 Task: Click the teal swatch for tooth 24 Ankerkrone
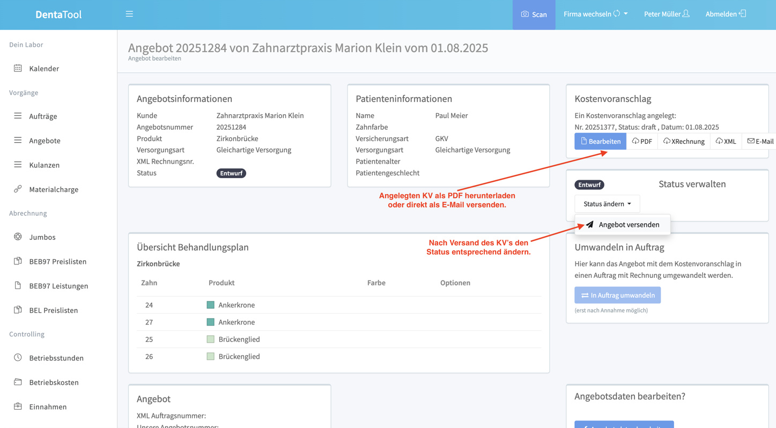pos(211,305)
